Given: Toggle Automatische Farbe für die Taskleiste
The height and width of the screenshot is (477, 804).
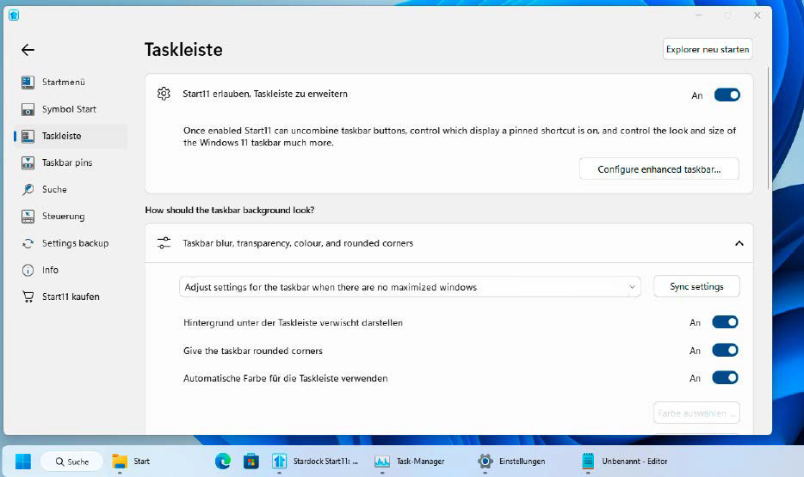Looking at the screenshot, I should pyautogui.click(x=725, y=377).
